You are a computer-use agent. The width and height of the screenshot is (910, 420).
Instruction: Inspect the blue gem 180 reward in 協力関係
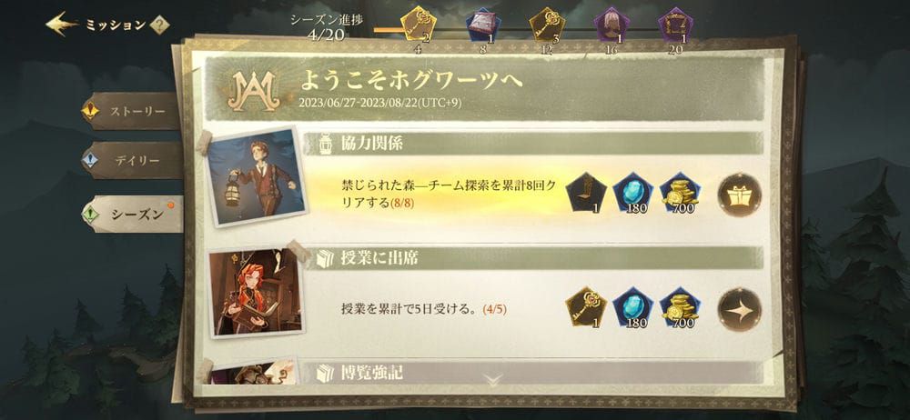pos(633,193)
